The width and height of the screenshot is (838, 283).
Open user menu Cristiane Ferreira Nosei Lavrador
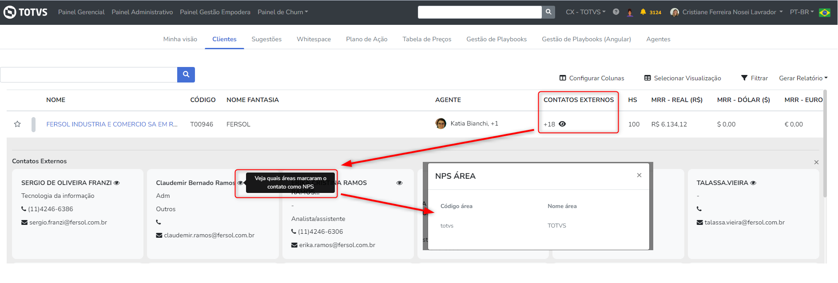[x=727, y=12]
